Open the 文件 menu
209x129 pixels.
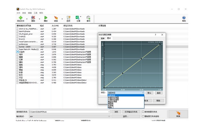[18, 13]
